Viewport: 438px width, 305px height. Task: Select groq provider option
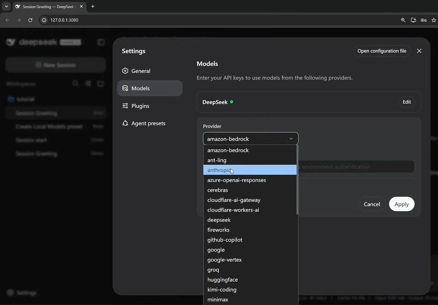[x=250, y=270]
